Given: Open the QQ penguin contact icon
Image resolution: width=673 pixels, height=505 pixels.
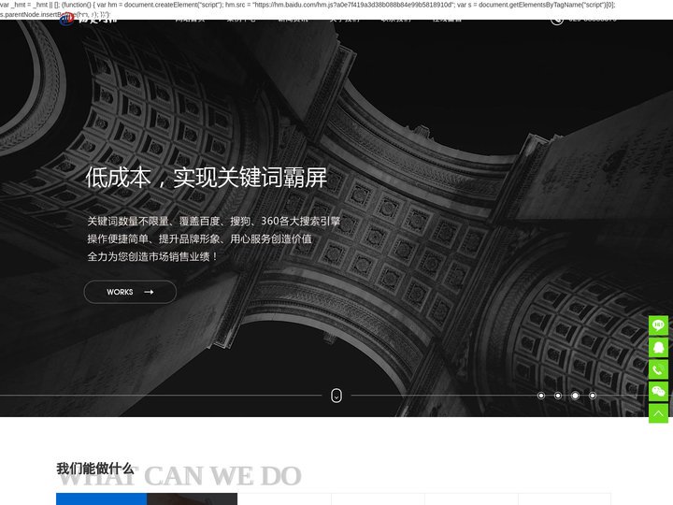Looking at the screenshot, I should click(x=658, y=347).
